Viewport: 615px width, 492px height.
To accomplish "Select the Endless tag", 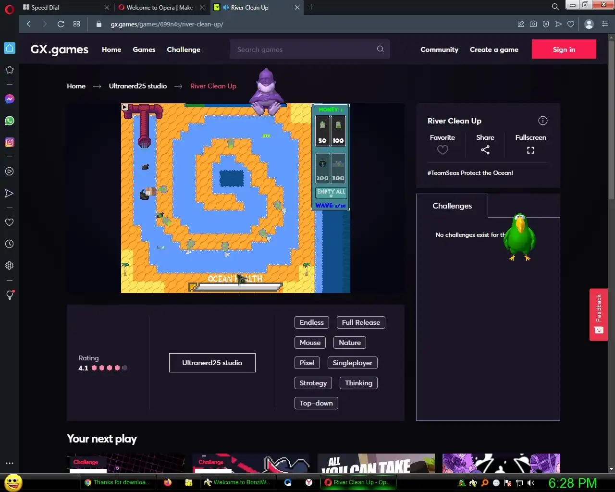I will [x=312, y=322].
